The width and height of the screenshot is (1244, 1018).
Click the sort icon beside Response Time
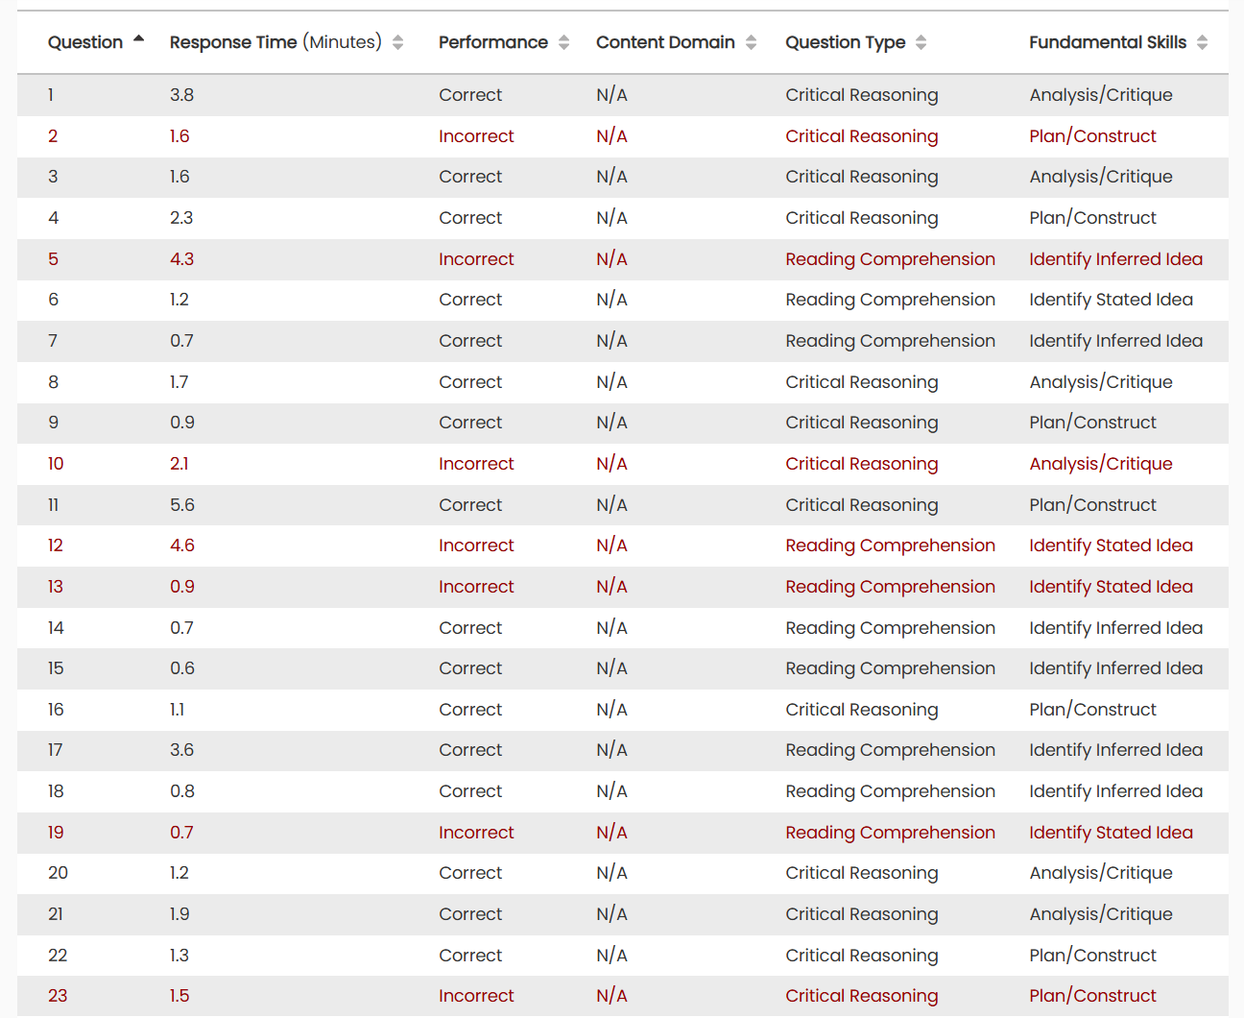point(398,42)
